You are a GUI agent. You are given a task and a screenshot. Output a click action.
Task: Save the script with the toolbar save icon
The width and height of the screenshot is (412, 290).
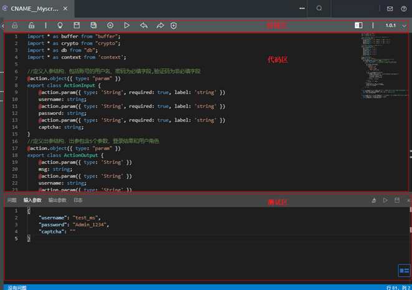point(77,26)
